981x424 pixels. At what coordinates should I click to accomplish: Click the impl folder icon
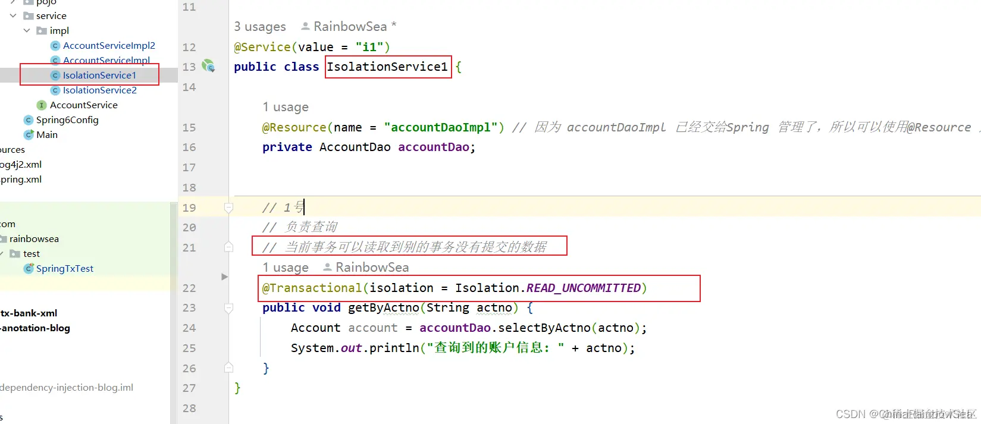[42, 31]
